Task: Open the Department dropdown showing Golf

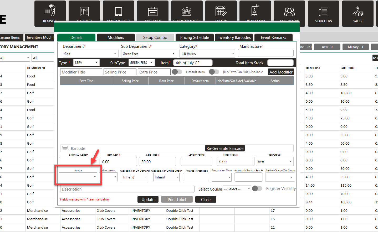Action: [x=90, y=54]
